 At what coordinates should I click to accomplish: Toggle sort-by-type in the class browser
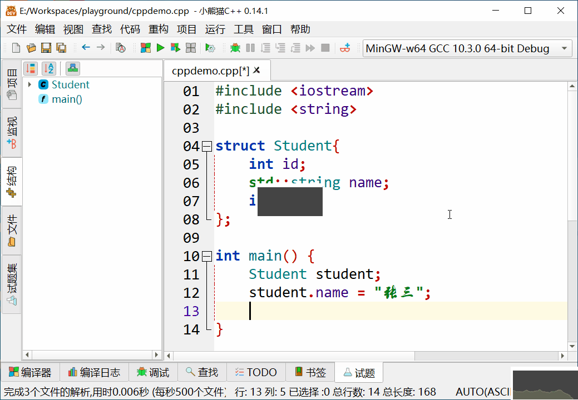pyautogui.click(x=31, y=68)
